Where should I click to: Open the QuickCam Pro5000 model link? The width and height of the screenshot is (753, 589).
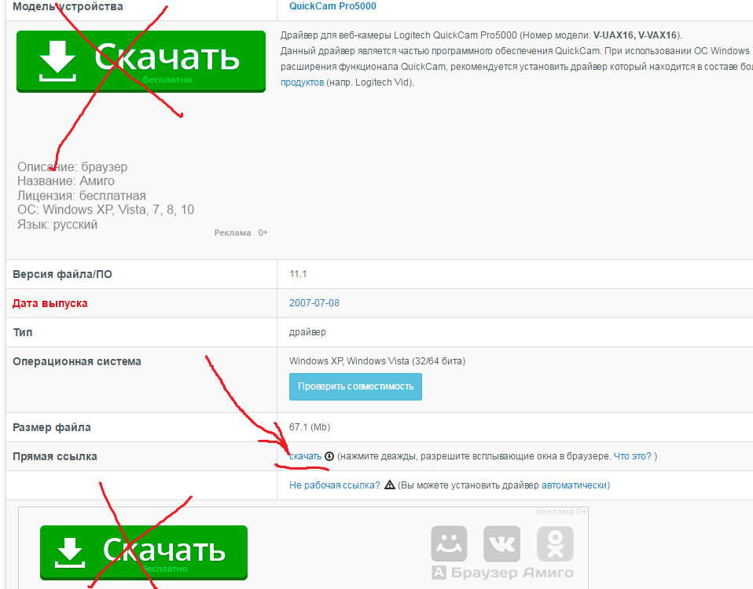[x=332, y=6]
